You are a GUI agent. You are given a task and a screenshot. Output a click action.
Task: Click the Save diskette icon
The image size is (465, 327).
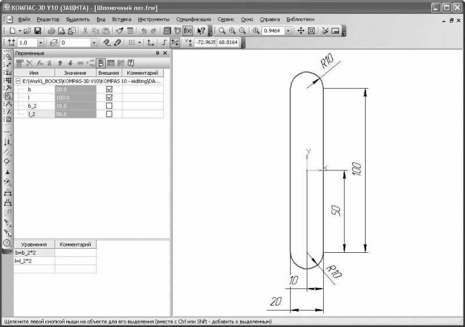point(37,31)
